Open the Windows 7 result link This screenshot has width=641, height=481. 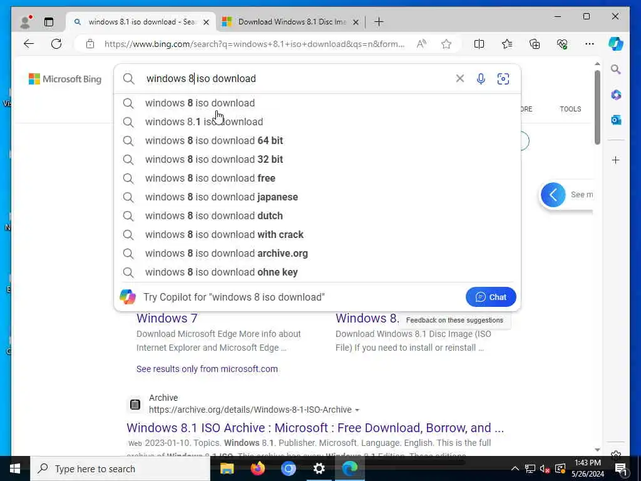click(x=167, y=318)
